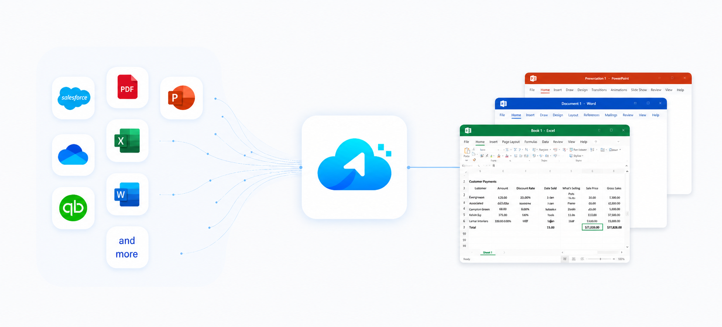This screenshot has width=722, height=327.
Task: Switch to Page Break Preview icon in status bar
Action: (x=582, y=259)
